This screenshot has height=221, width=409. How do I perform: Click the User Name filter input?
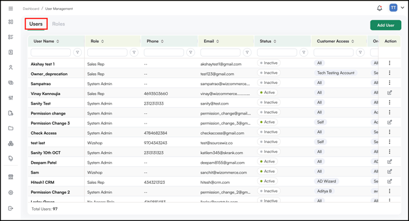tap(51, 52)
